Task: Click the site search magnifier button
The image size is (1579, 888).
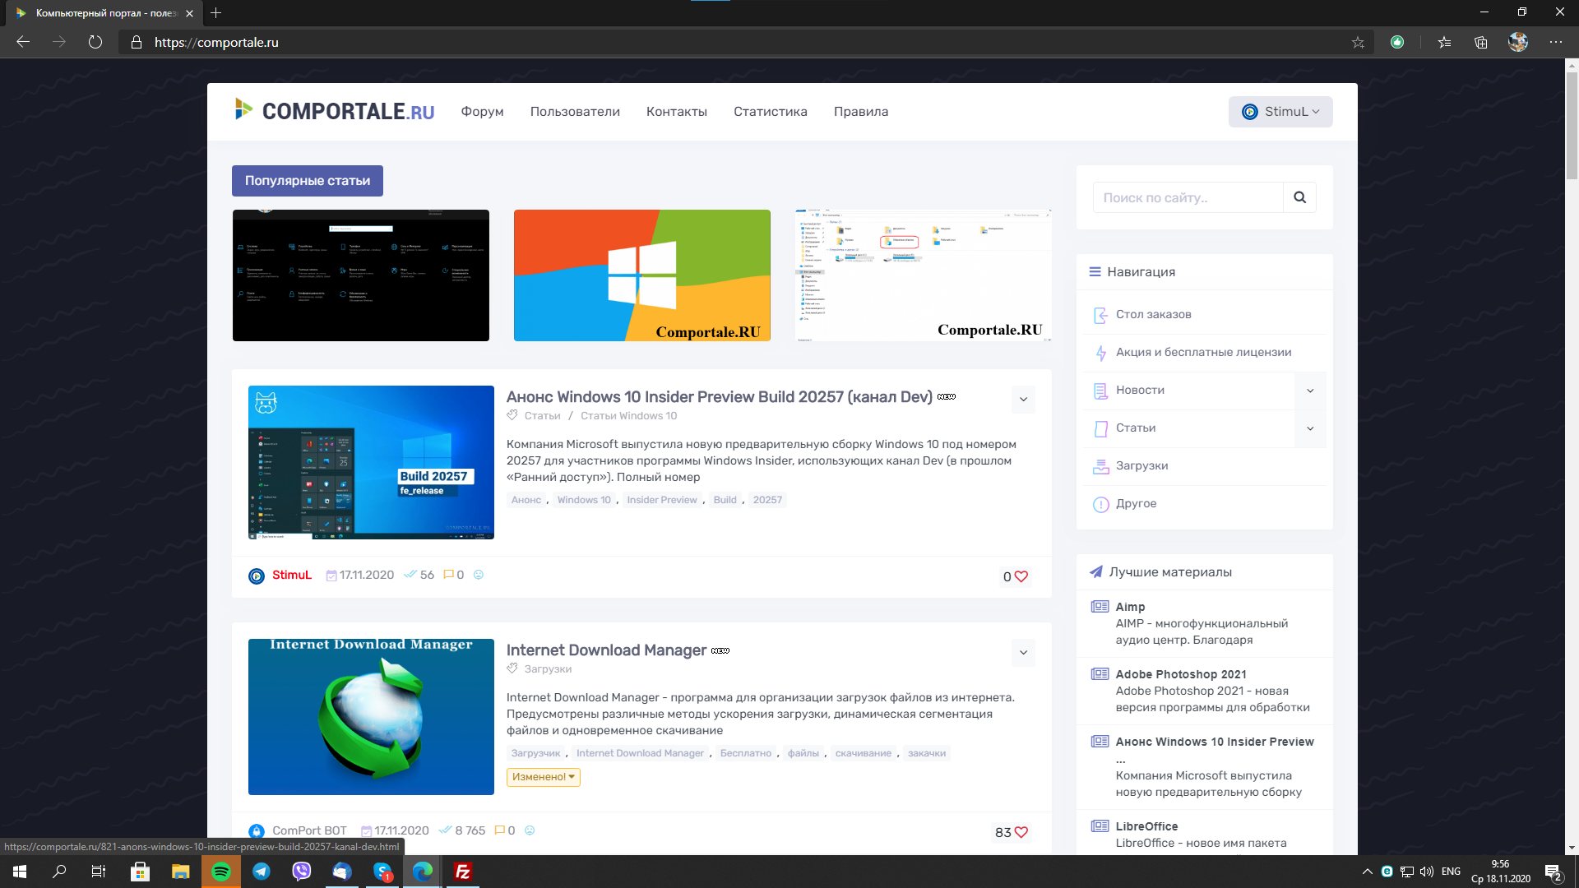Action: click(x=1299, y=197)
